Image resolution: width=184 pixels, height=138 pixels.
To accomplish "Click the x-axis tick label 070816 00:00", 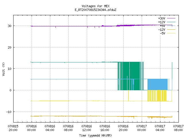I will 31,128.
